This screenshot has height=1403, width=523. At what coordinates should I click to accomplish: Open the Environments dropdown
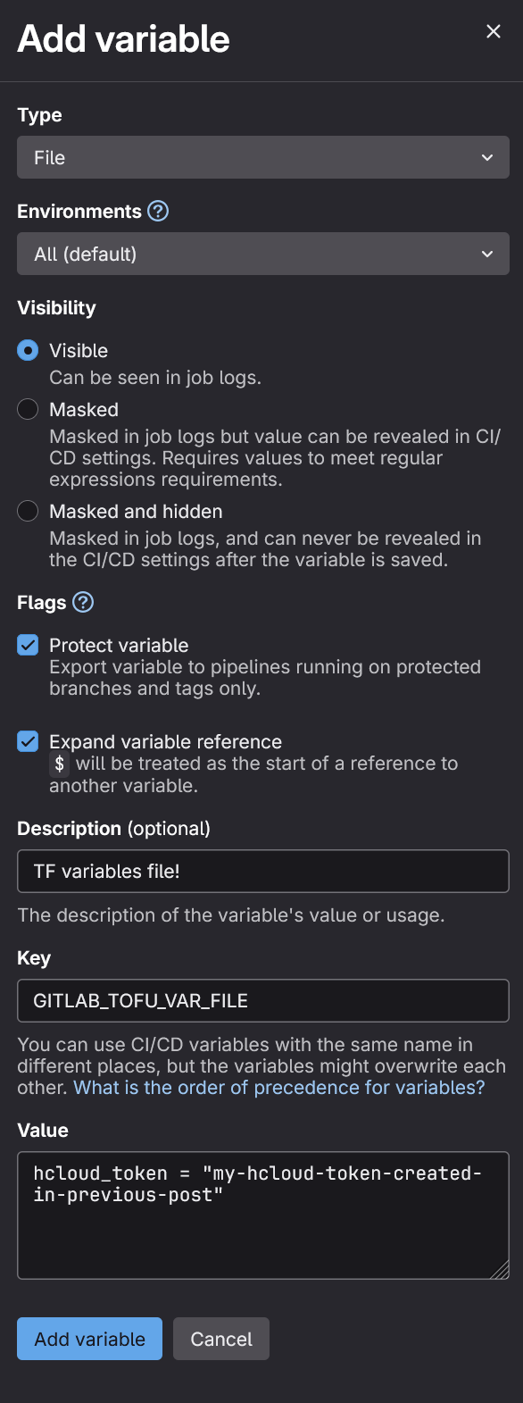(x=262, y=254)
